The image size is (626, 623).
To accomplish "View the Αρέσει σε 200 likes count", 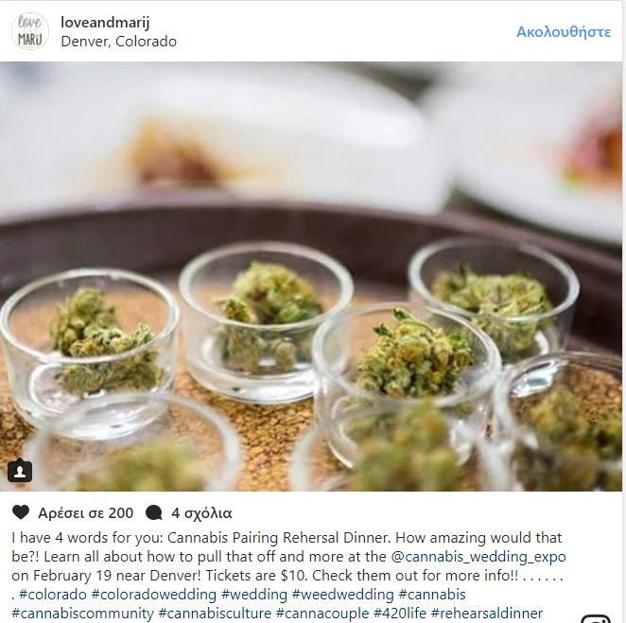I will click(x=85, y=513).
